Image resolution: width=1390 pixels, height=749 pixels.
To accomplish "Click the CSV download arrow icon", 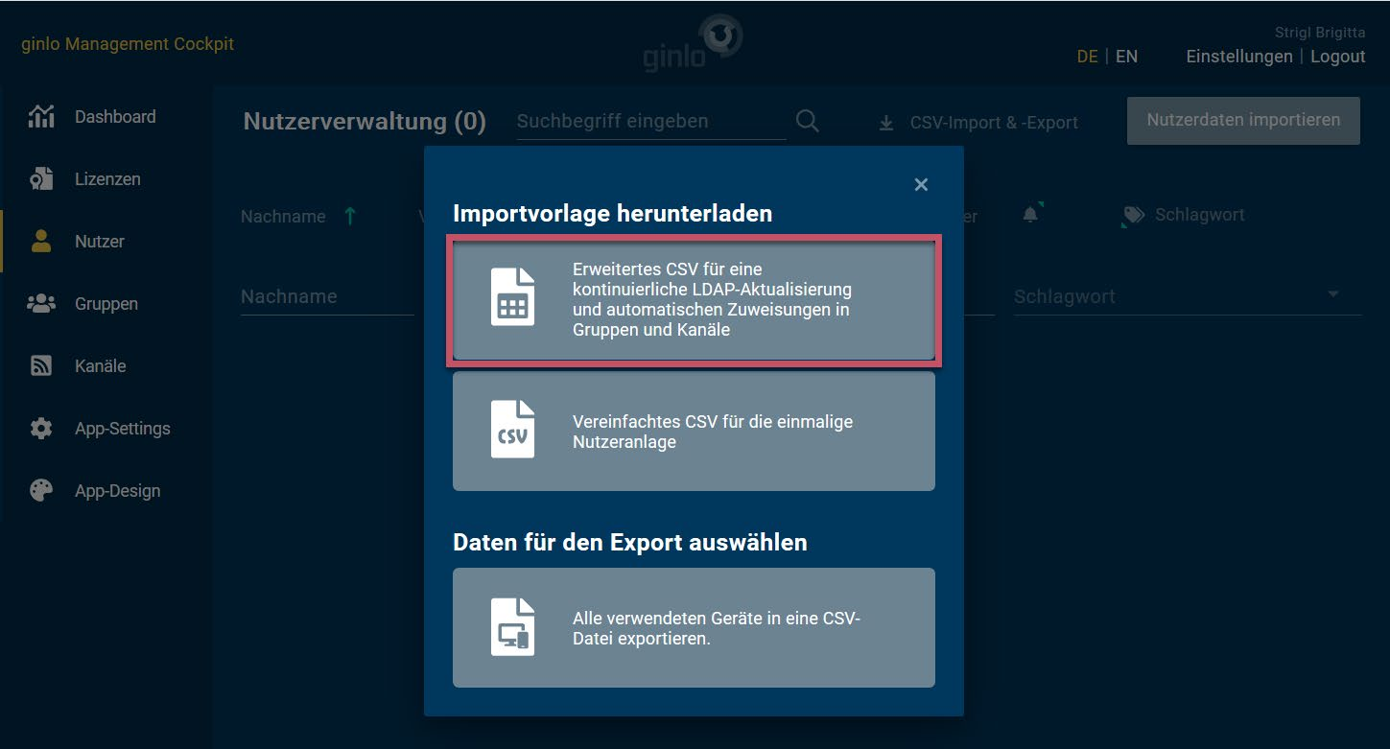I will click(887, 123).
